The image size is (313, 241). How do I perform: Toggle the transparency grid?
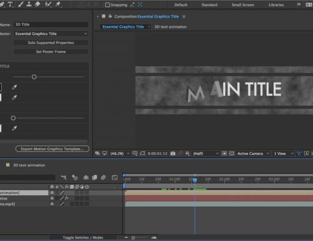(x=232, y=154)
